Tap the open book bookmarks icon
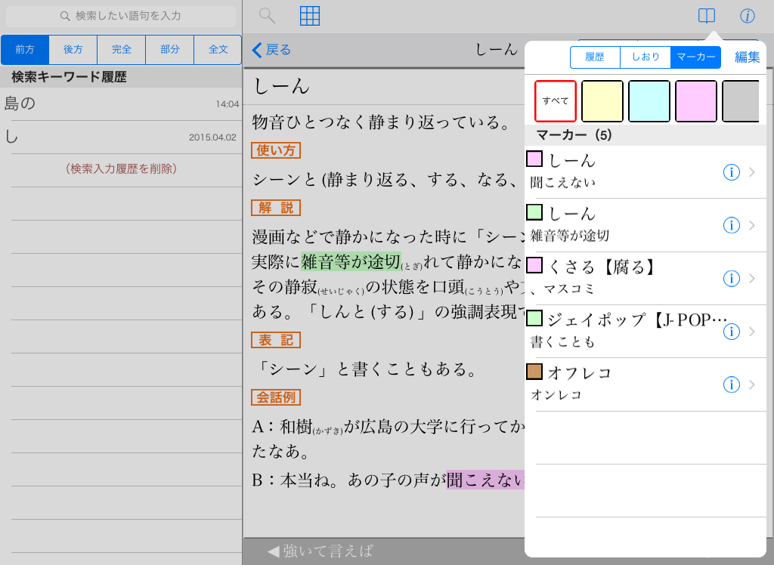Image resolution: width=774 pixels, height=565 pixels. [x=706, y=16]
